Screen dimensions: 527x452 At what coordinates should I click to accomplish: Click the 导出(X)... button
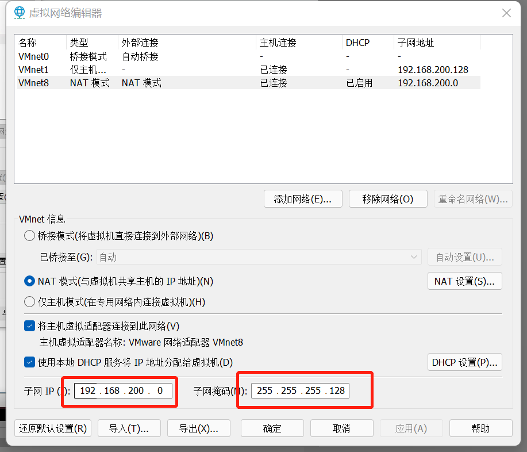pos(199,428)
